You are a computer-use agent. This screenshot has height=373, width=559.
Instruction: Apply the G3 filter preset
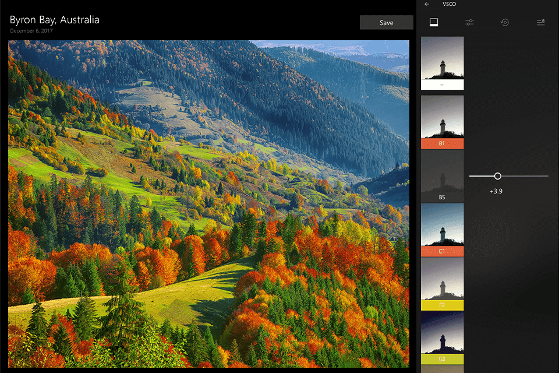pyautogui.click(x=442, y=338)
